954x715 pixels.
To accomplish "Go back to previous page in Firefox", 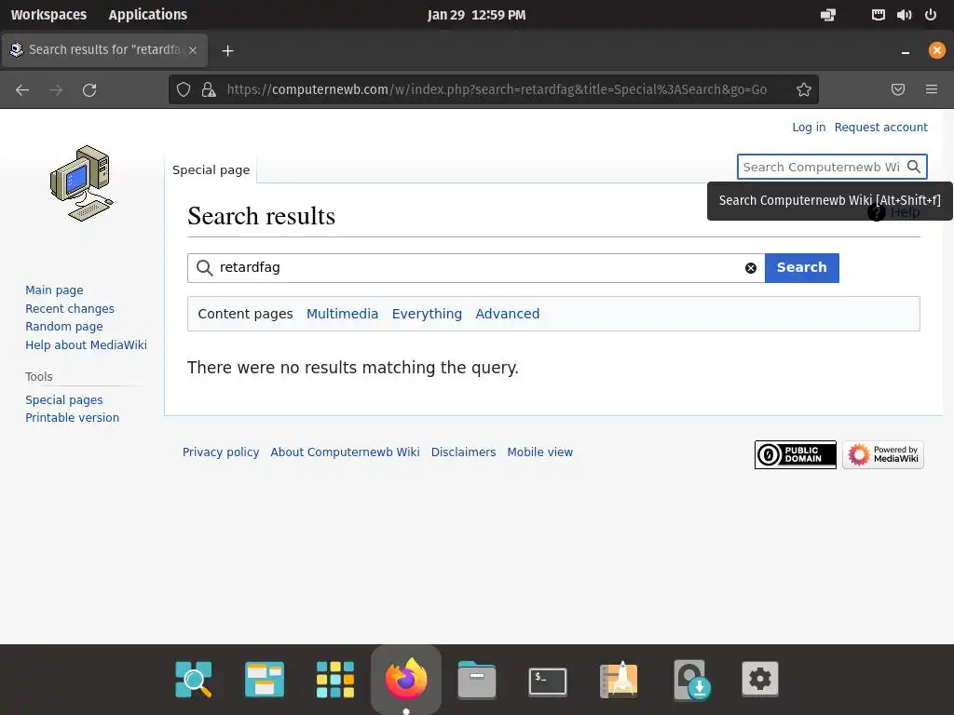I will (22, 90).
